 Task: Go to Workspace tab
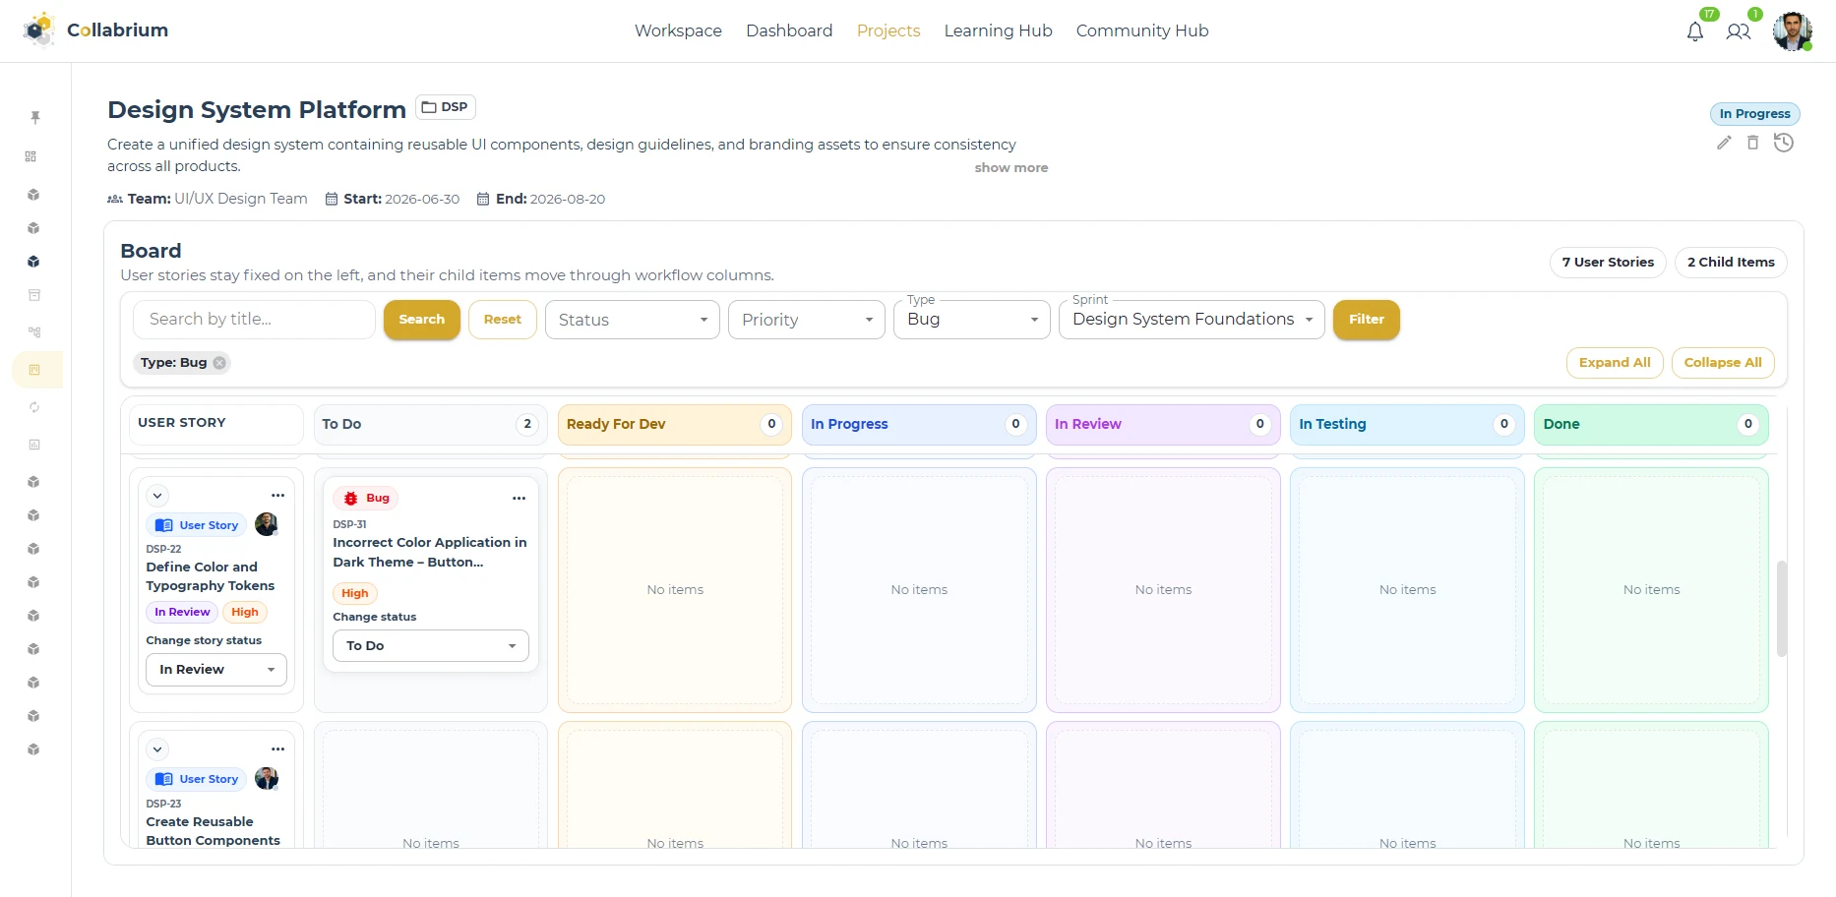coord(678,30)
